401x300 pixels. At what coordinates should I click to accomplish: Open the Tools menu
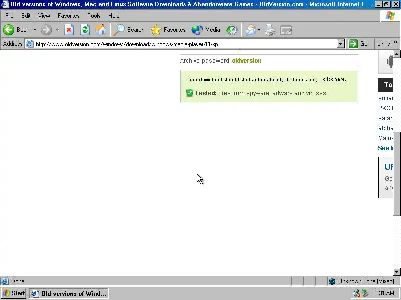[94, 16]
